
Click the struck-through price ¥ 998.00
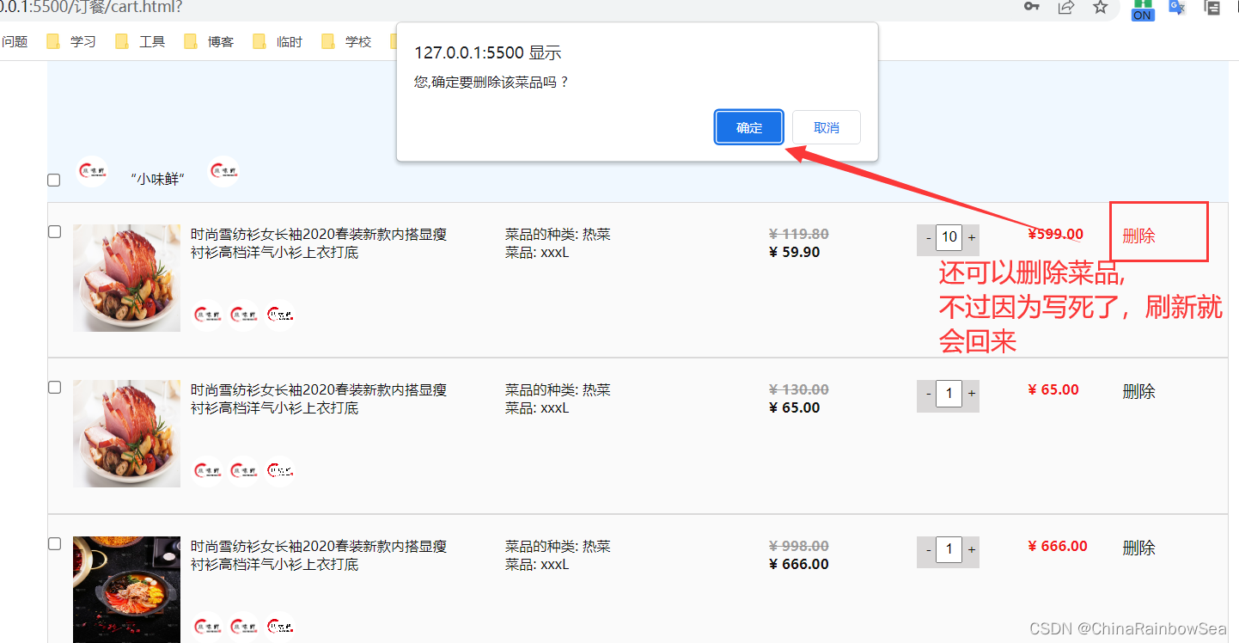(x=799, y=546)
